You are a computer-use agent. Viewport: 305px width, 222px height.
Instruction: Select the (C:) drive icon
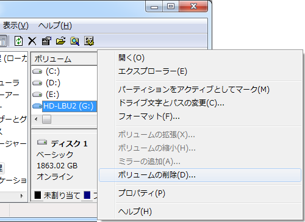[x=37, y=71]
